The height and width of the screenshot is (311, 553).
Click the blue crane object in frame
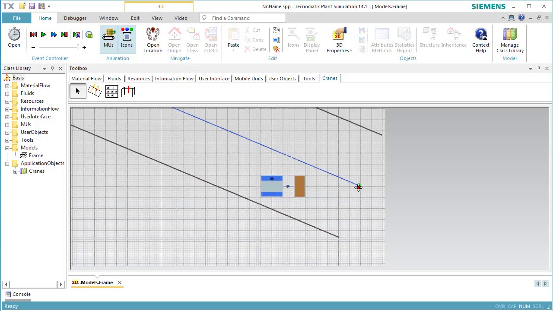pyautogui.click(x=272, y=186)
